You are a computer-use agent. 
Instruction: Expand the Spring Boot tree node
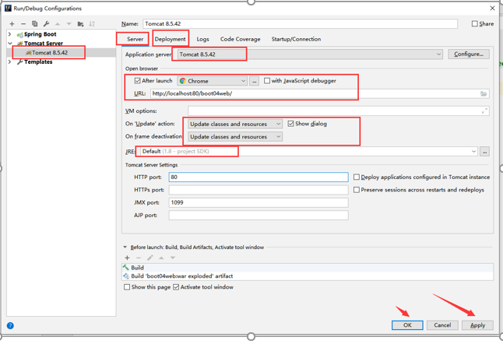[x=9, y=34]
